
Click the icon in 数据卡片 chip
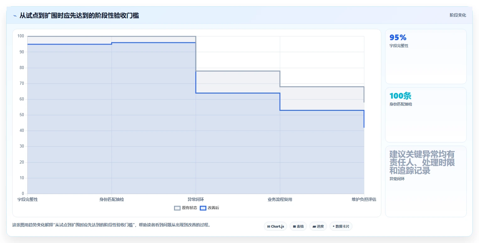pos(334,226)
